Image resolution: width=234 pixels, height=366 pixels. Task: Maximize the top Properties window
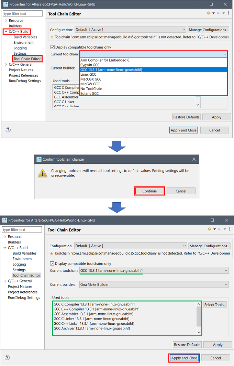click(211, 4)
